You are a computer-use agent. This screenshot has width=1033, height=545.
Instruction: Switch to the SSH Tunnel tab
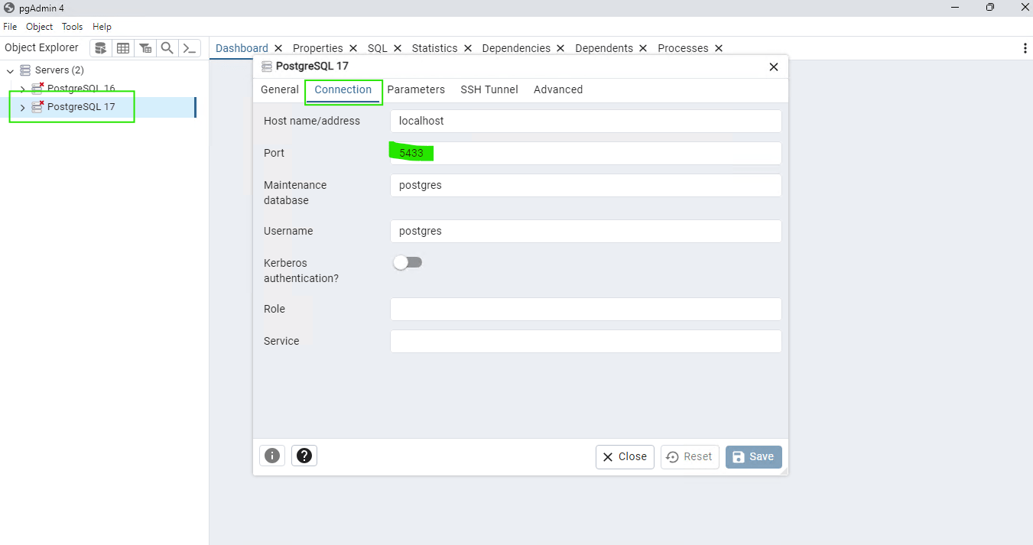(489, 89)
